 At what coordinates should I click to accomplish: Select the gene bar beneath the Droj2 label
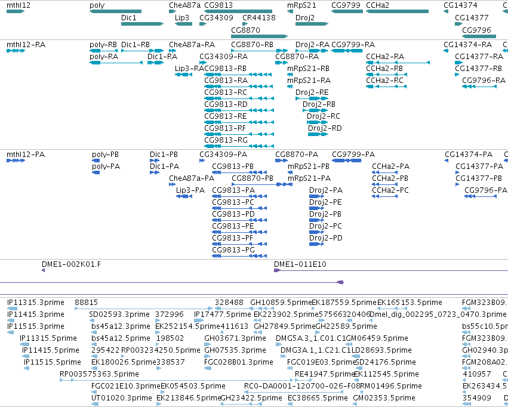coord(312,24)
